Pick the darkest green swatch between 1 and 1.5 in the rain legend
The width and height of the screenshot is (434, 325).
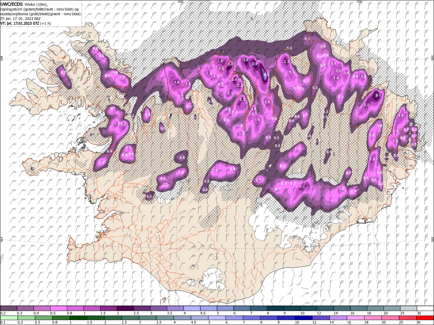(x=78, y=318)
